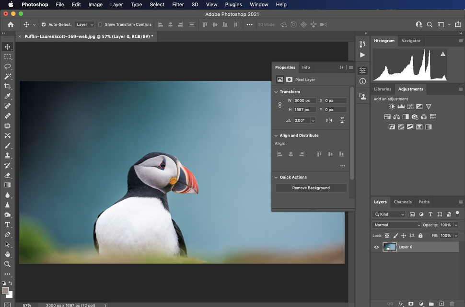
Task: Click the Remove Background quick action button
Action: (x=311, y=188)
